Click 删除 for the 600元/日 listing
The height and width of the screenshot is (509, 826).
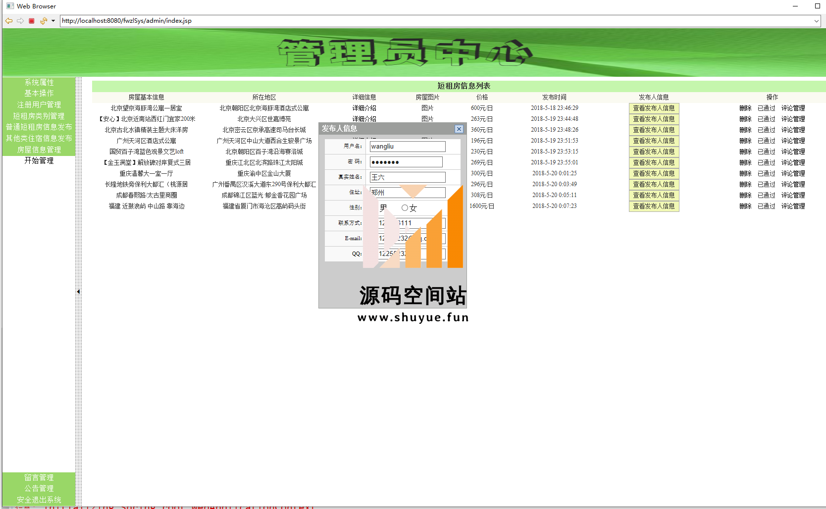[x=745, y=108]
